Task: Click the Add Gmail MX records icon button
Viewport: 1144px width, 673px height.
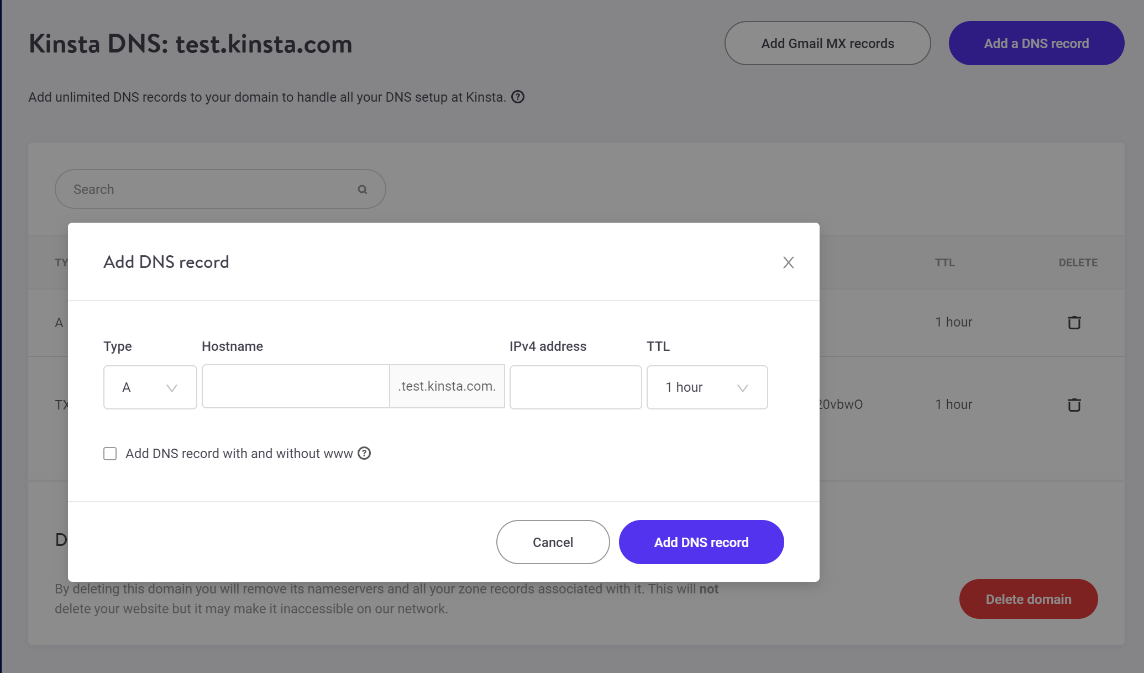Action: 827,43
